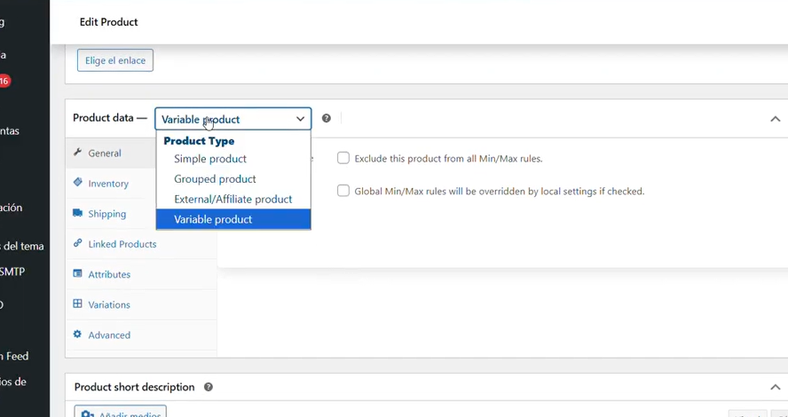
Task: Select the highlighted Variable product option
Action: tap(213, 219)
